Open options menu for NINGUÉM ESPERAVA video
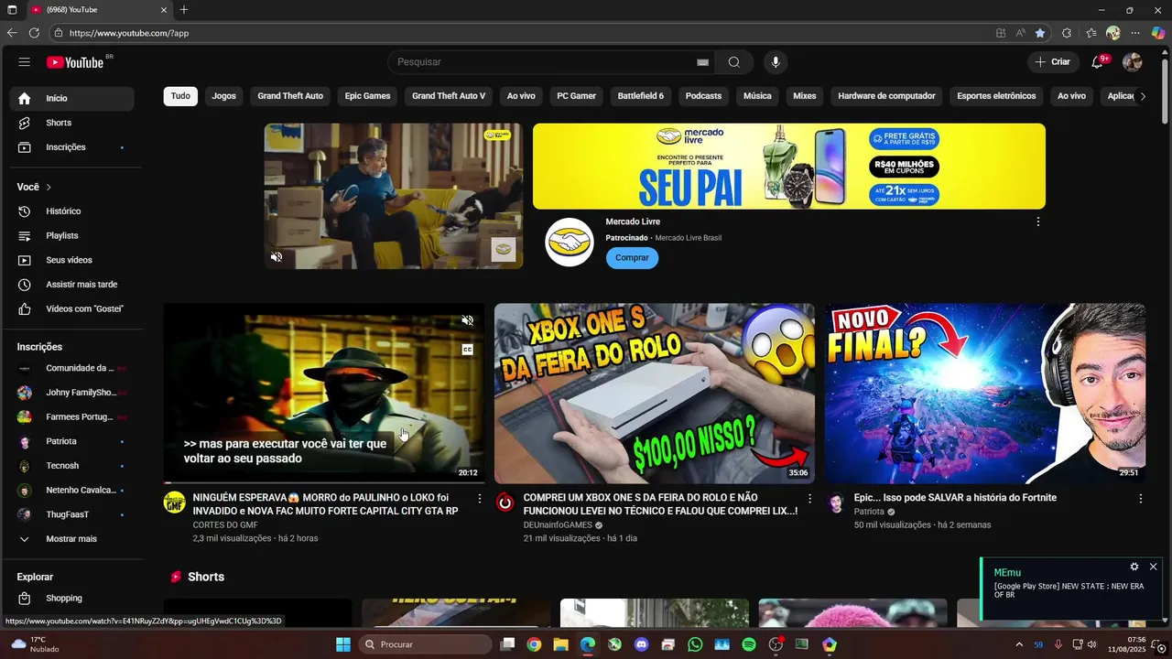Viewport: 1172px width, 659px height. click(x=479, y=499)
